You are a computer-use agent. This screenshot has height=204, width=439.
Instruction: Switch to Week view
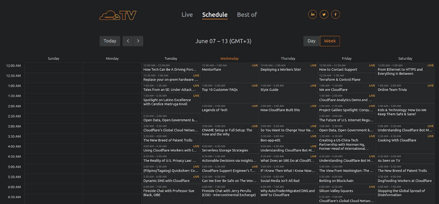pos(330,41)
